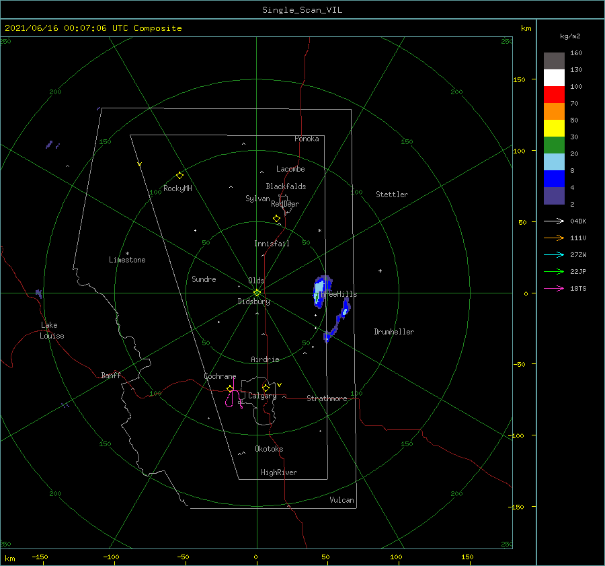Viewport: 605px width, 566px height.
Task: Click the 160 value on color scale
Action: click(576, 53)
